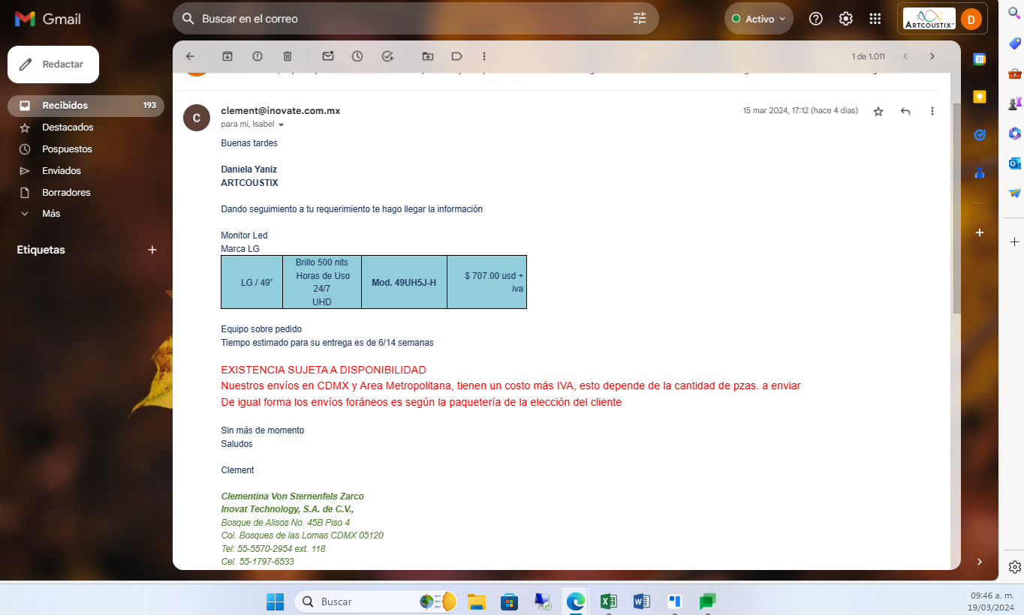The width and height of the screenshot is (1024, 615).
Task: Open Gmail help (question mark)
Action: point(816,19)
